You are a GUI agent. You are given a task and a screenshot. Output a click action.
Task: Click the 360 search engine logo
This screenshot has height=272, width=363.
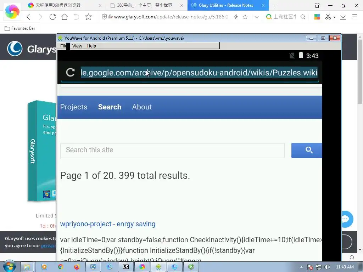269,17
